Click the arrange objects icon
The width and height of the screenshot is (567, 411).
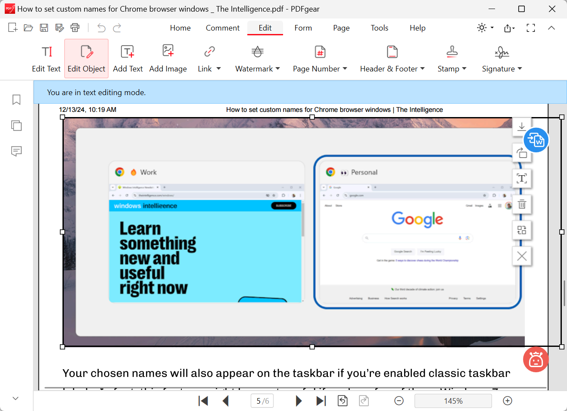[522, 230]
